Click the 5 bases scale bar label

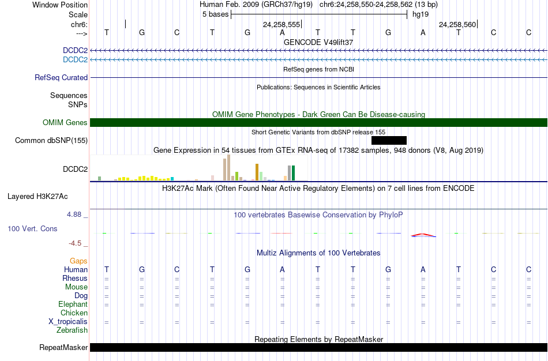coord(215,14)
